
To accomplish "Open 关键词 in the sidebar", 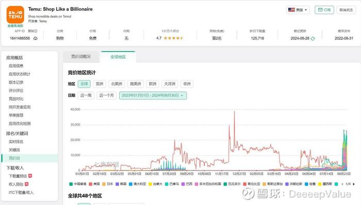I will coord(14,150).
